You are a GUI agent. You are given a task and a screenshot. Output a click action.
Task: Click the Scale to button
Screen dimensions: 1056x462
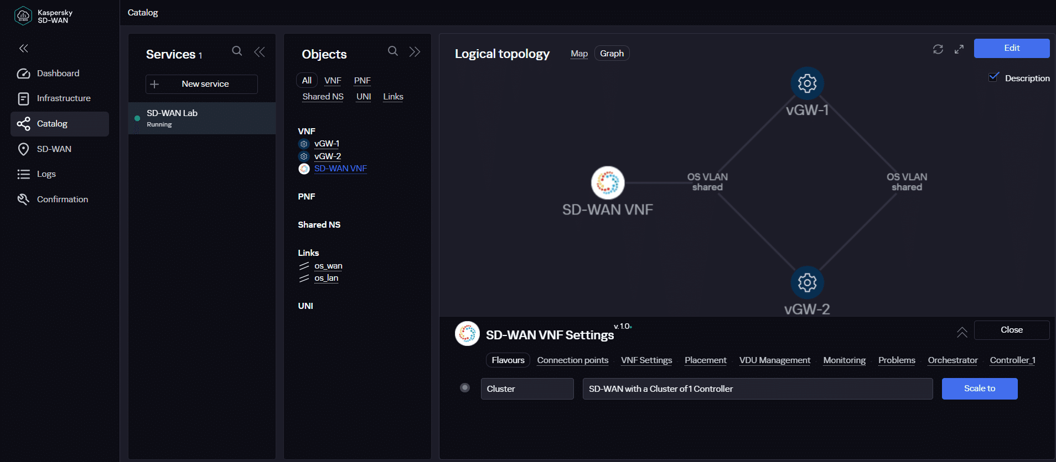tap(979, 389)
